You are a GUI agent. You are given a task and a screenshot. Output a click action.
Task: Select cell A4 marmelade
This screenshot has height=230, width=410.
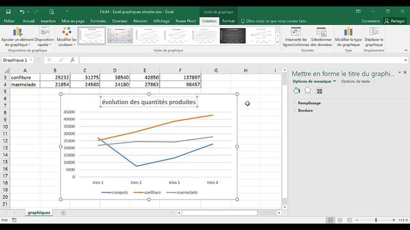point(25,84)
